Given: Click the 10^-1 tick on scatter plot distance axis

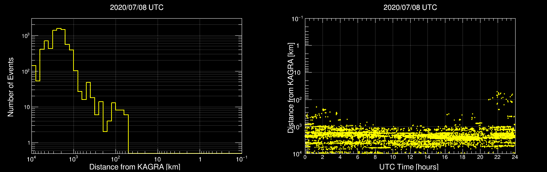Looking at the screenshot, I should (297, 18).
